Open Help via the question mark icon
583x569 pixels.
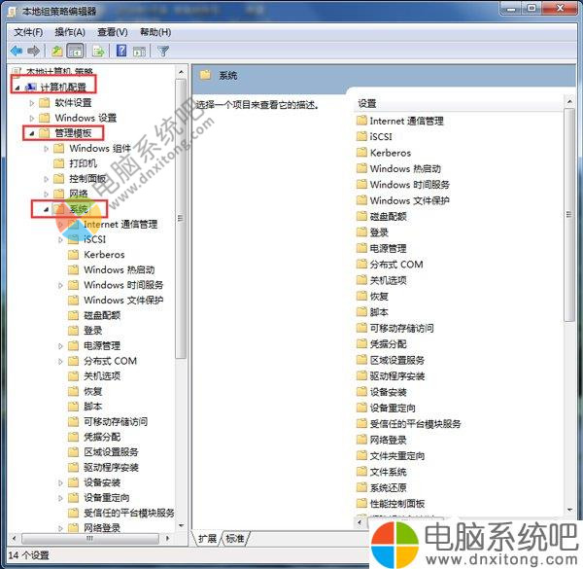pos(121,51)
